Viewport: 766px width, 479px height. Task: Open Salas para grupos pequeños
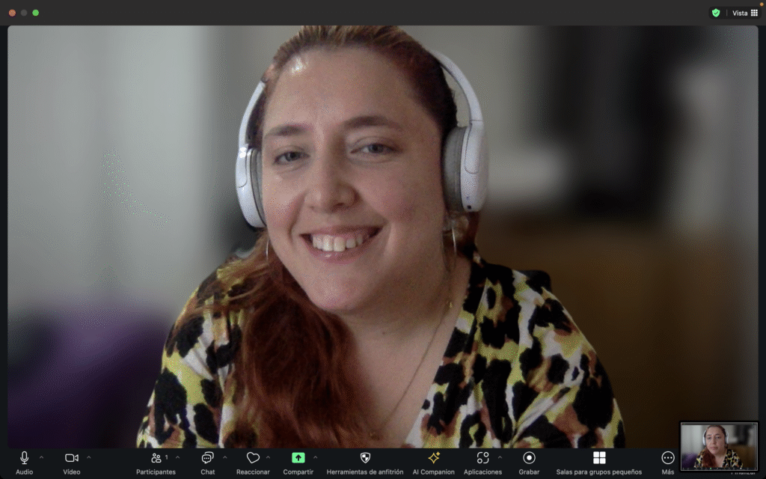click(x=598, y=457)
